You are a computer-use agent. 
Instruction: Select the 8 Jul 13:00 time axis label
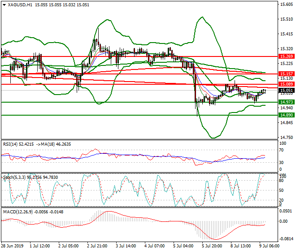(x=241, y=246)
